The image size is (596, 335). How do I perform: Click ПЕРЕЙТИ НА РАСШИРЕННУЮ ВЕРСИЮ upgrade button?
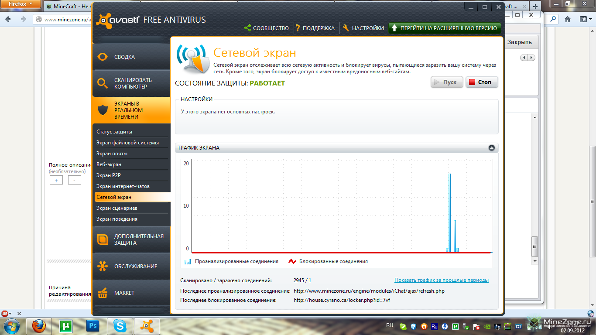[x=444, y=28]
